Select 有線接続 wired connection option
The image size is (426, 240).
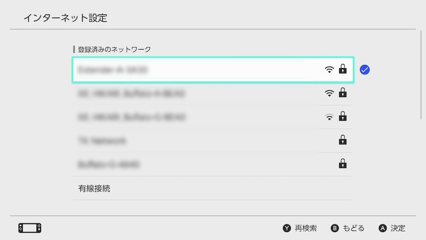94,188
